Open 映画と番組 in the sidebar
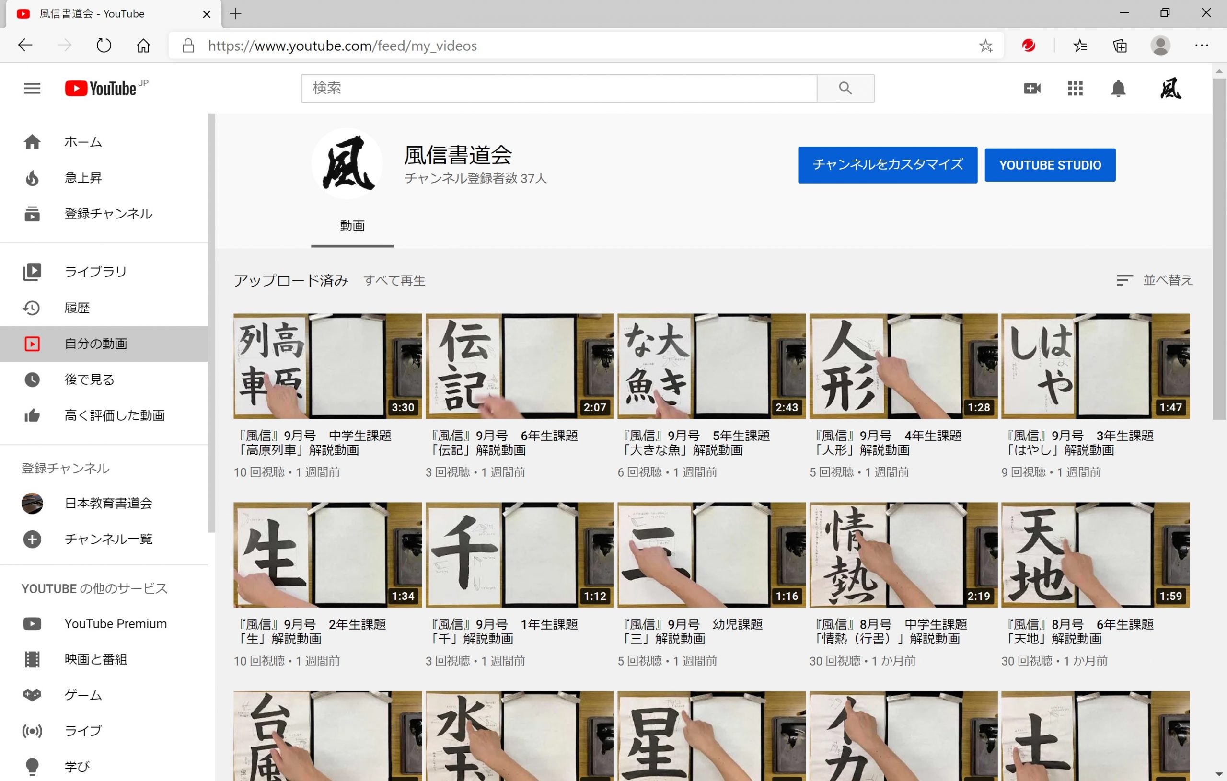This screenshot has width=1227, height=781. [x=104, y=659]
